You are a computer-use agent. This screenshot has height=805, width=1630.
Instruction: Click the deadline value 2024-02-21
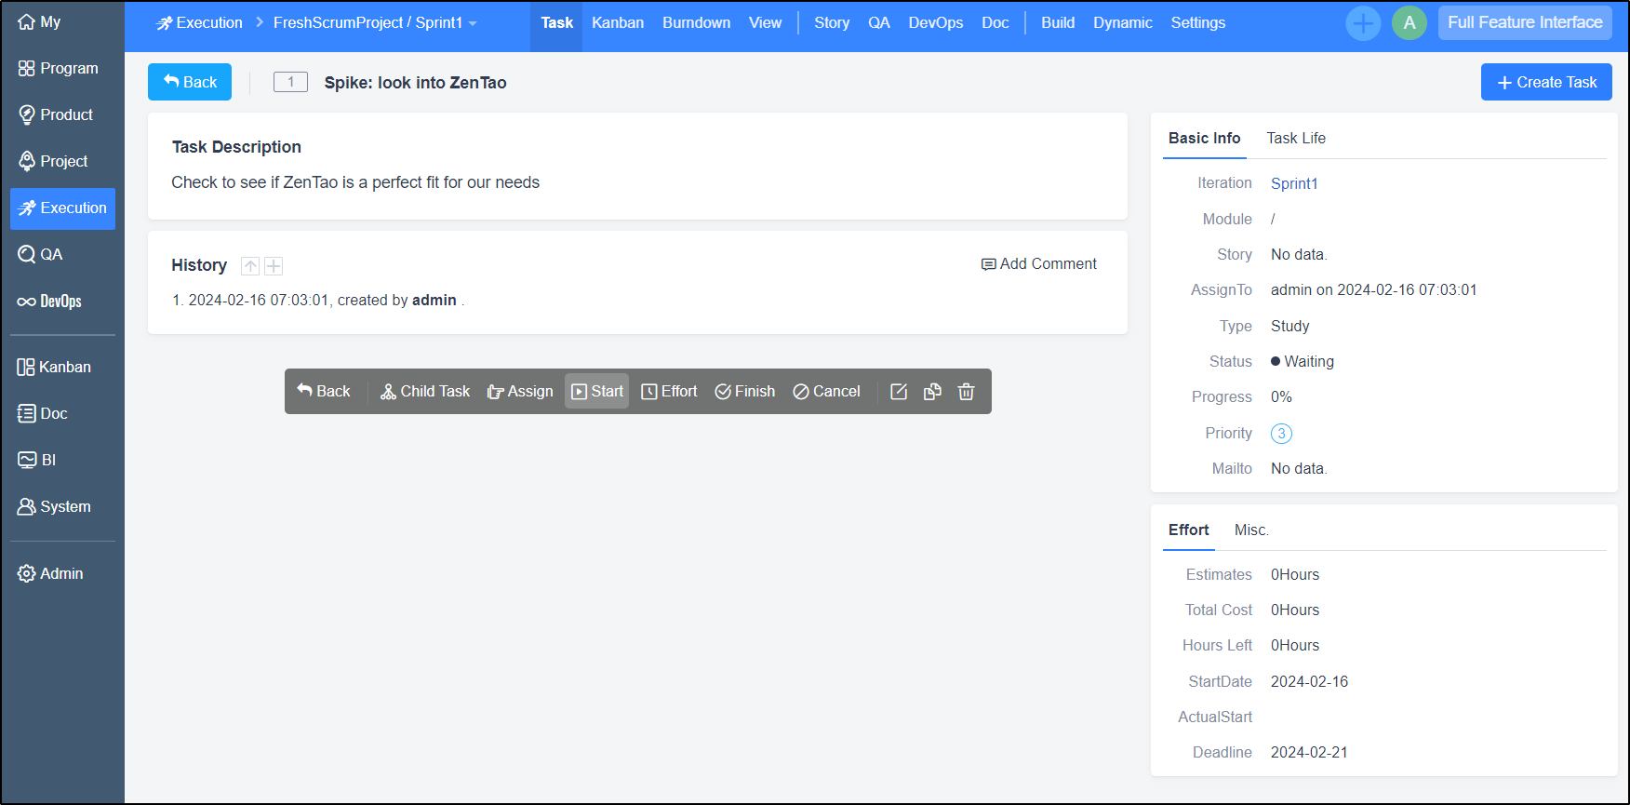coord(1309,753)
